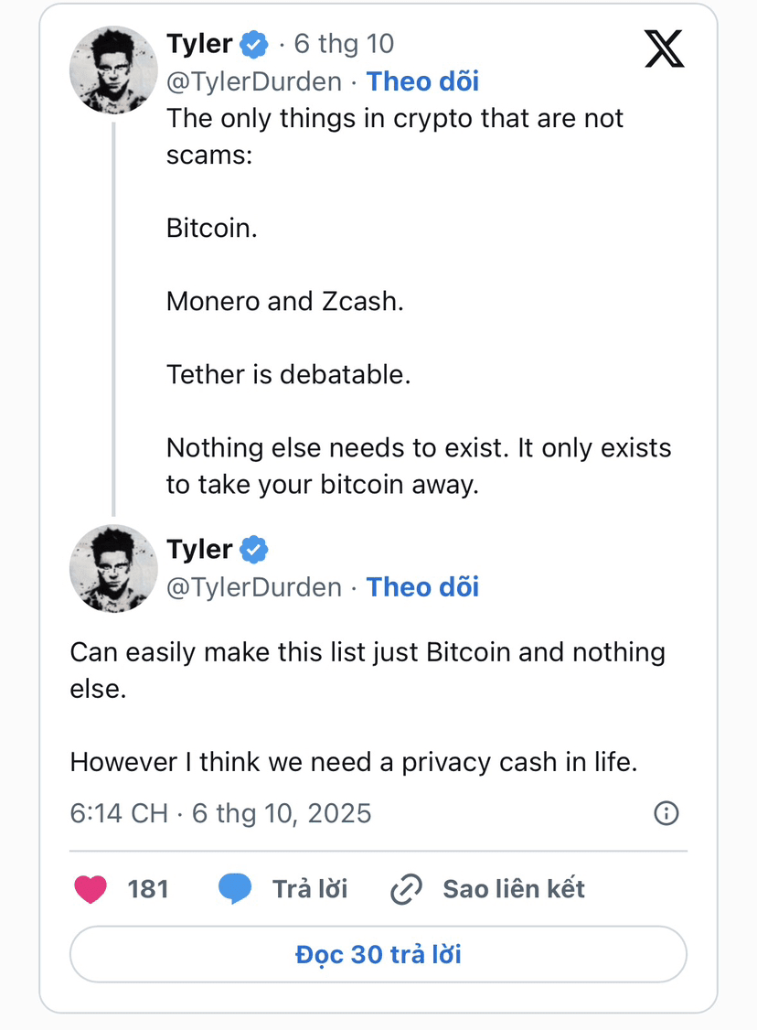Click the name "Tyler" in the lower tweet
757x1030 pixels.
(x=199, y=550)
